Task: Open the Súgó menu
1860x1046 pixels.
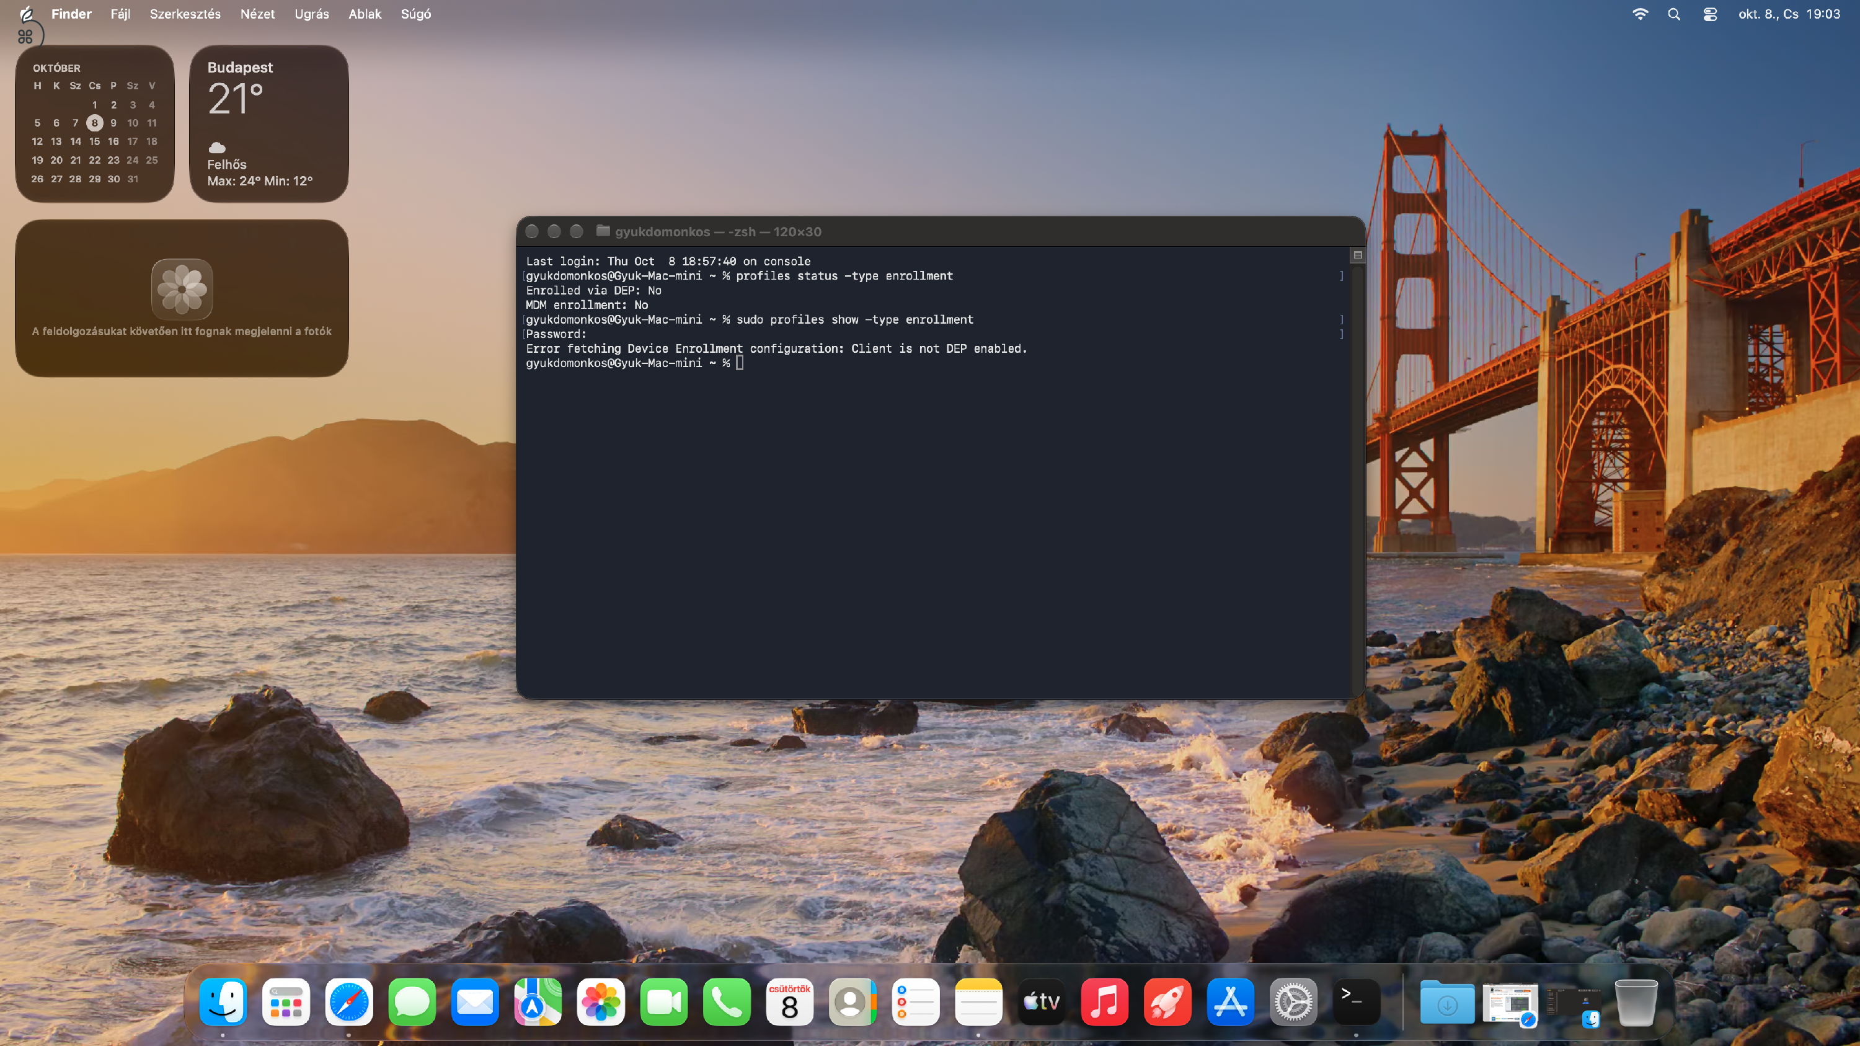Action: (416, 14)
